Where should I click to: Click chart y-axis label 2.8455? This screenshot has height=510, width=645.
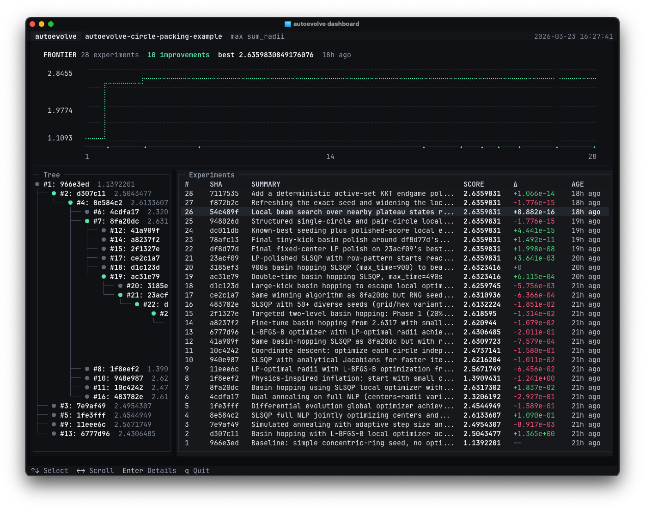(x=60, y=73)
